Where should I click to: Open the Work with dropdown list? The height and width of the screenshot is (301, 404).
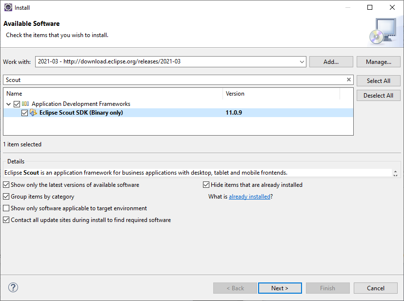tap(302, 62)
